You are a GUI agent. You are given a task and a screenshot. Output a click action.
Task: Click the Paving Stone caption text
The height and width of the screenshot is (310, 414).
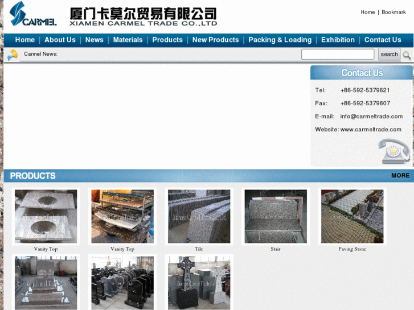(352, 249)
